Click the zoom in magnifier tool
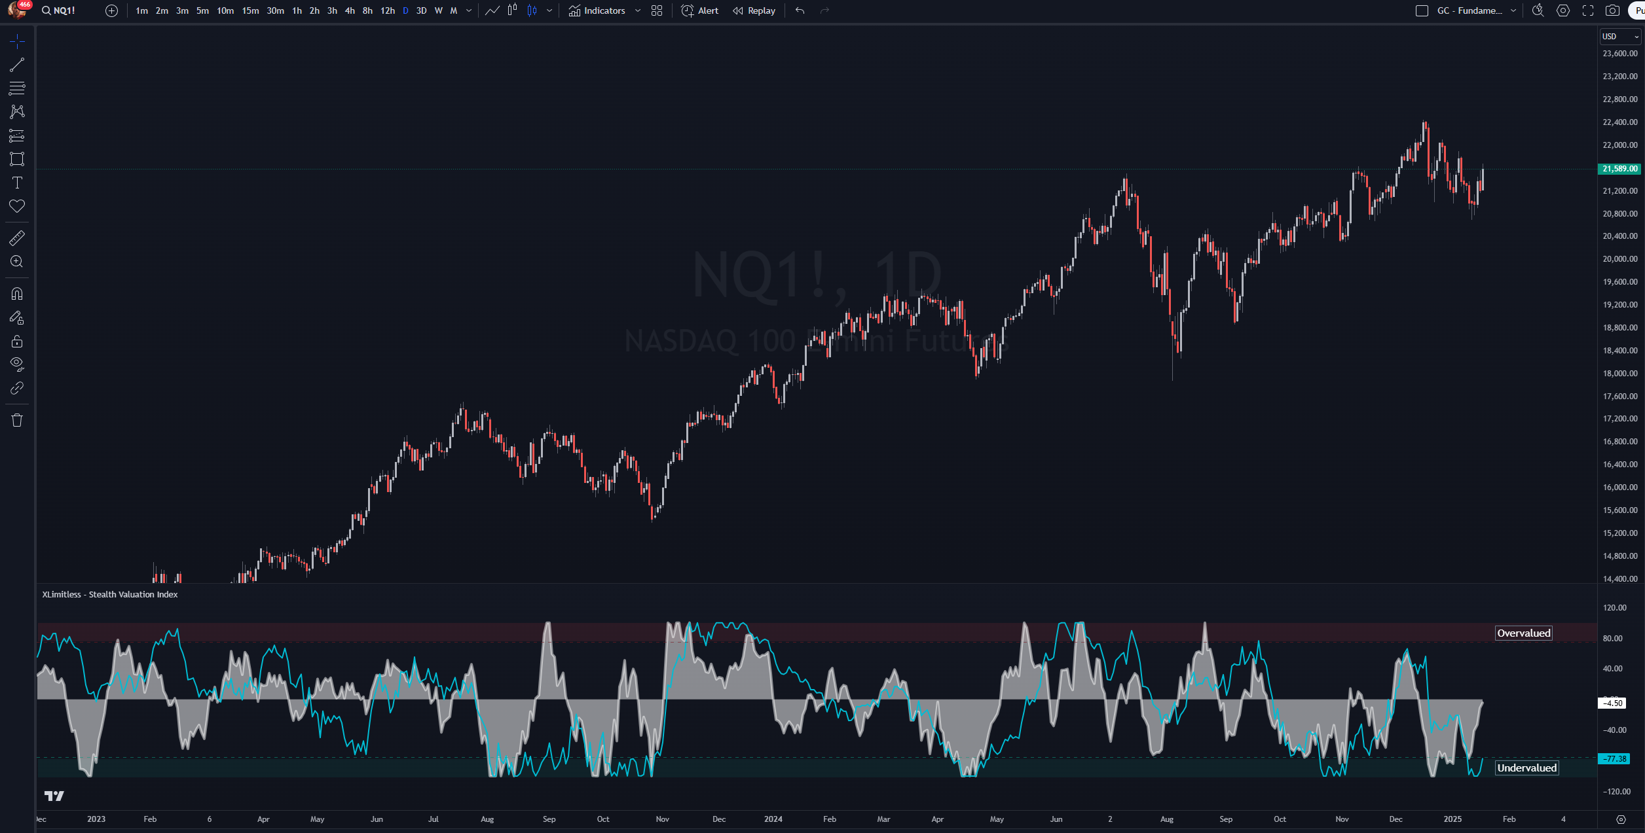Viewport: 1645px width, 833px height. 17,262
